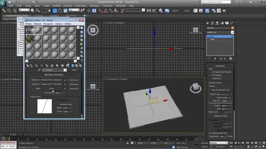This screenshot has width=266, height=149.
Task: Click the Mask None map button
Action: [x=52, y=88]
